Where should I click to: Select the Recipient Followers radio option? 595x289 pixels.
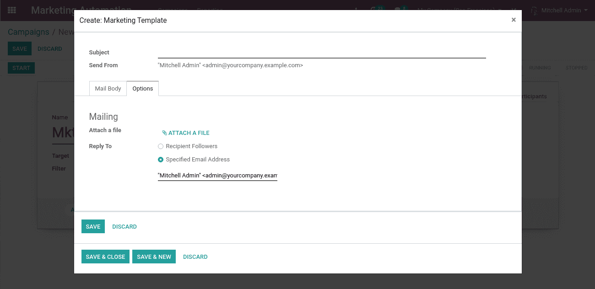pos(161,146)
